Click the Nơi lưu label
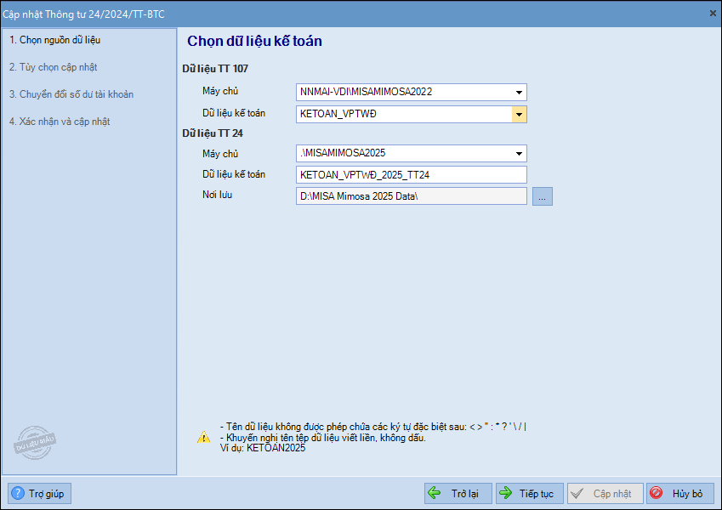Screen dimensions: 722x510 pyautogui.click(x=218, y=195)
